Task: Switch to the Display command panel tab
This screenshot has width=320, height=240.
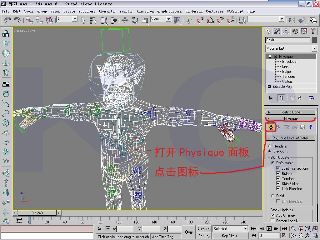Action: [304, 31]
